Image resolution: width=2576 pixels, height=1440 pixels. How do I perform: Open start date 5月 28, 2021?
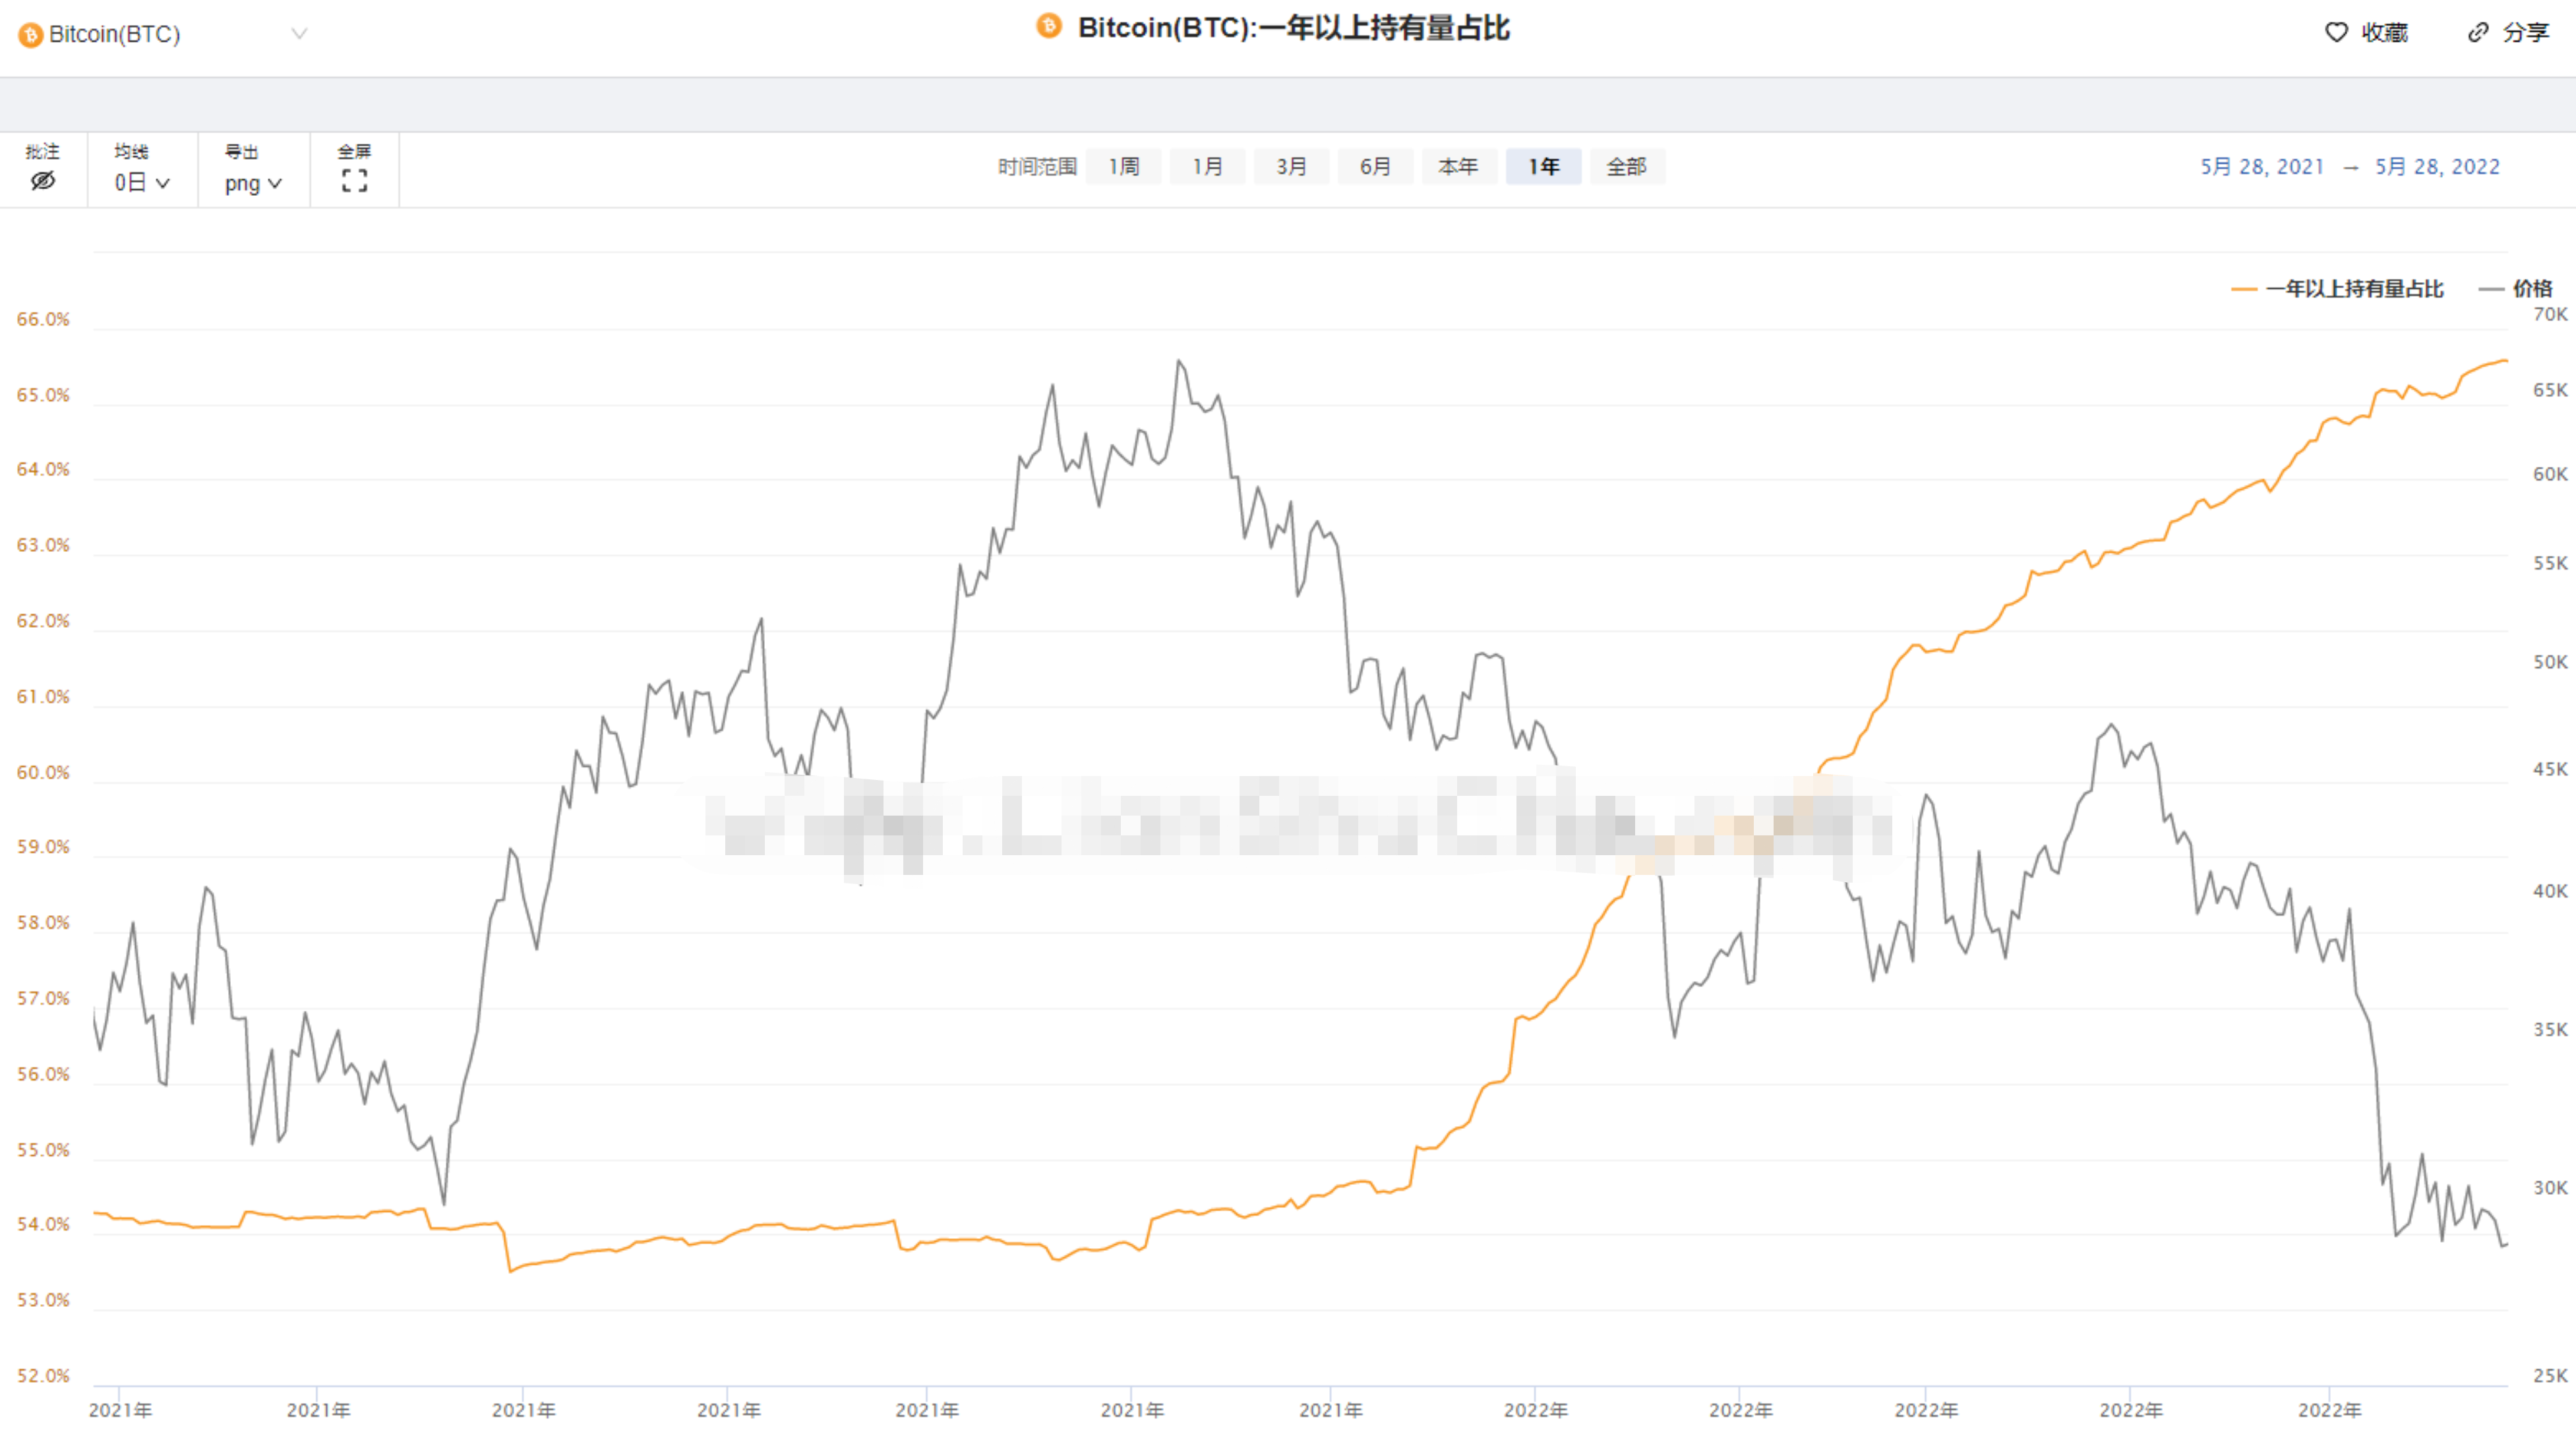tap(2262, 167)
